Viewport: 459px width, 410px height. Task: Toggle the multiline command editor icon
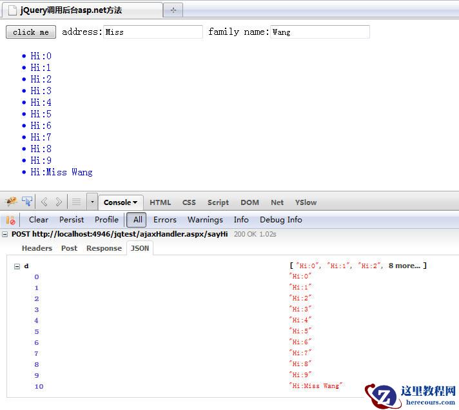click(77, 202)
